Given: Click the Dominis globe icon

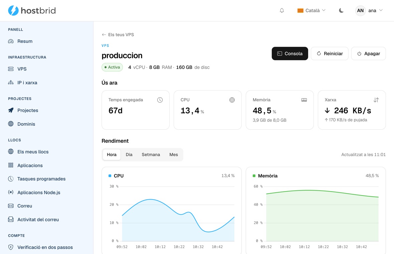Looking at the screenshot, I should click(x=11, y=124).
